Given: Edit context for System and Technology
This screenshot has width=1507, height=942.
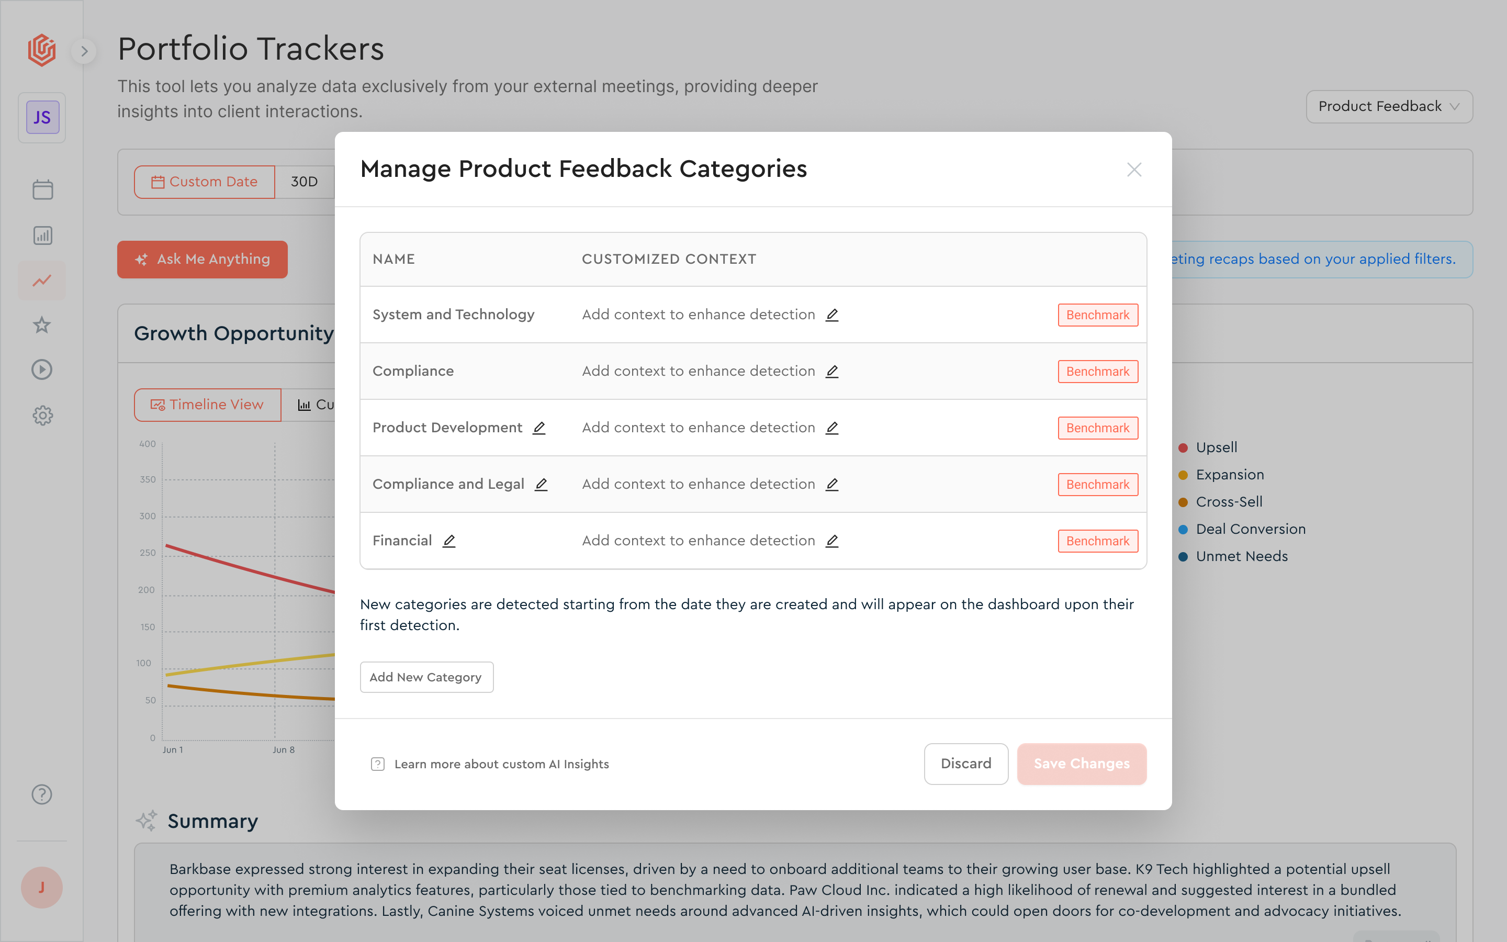Looking at the screenshot, I should (x=832, y=315).
